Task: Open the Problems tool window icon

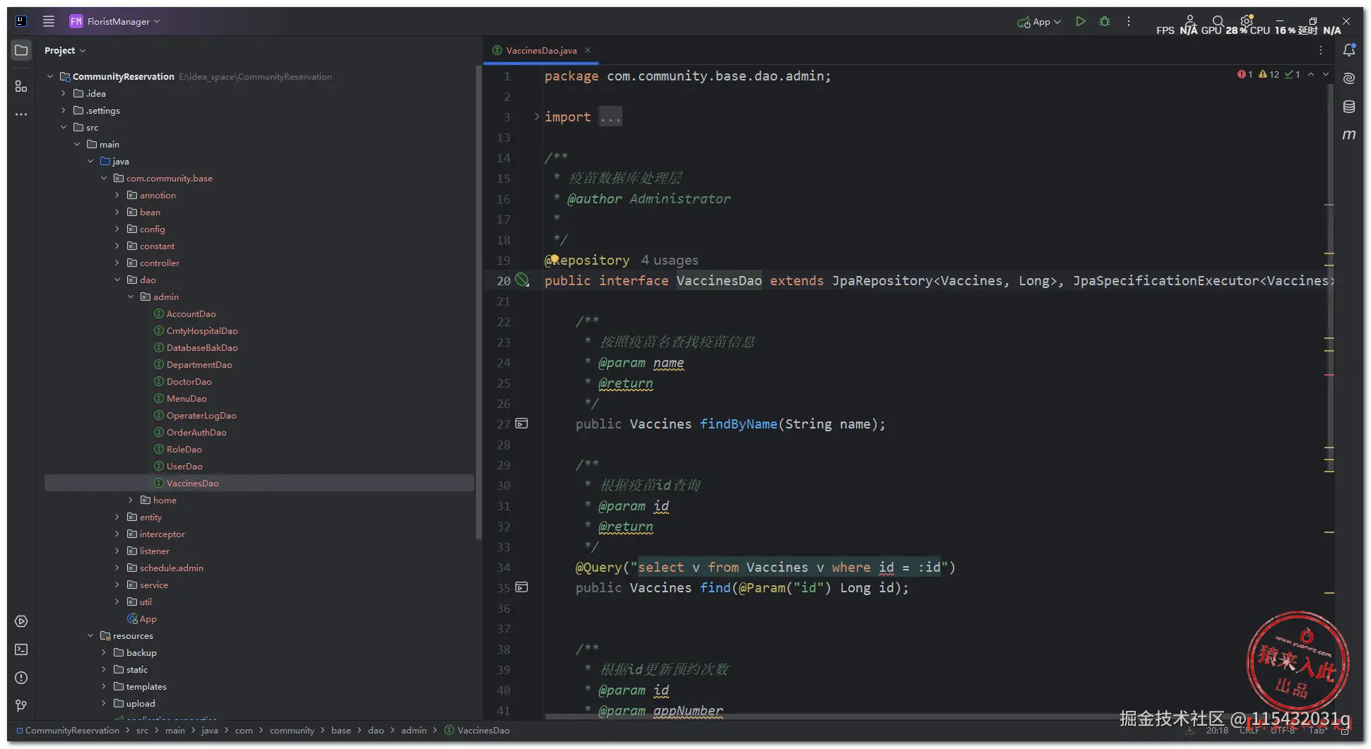Action: [21, 678]
